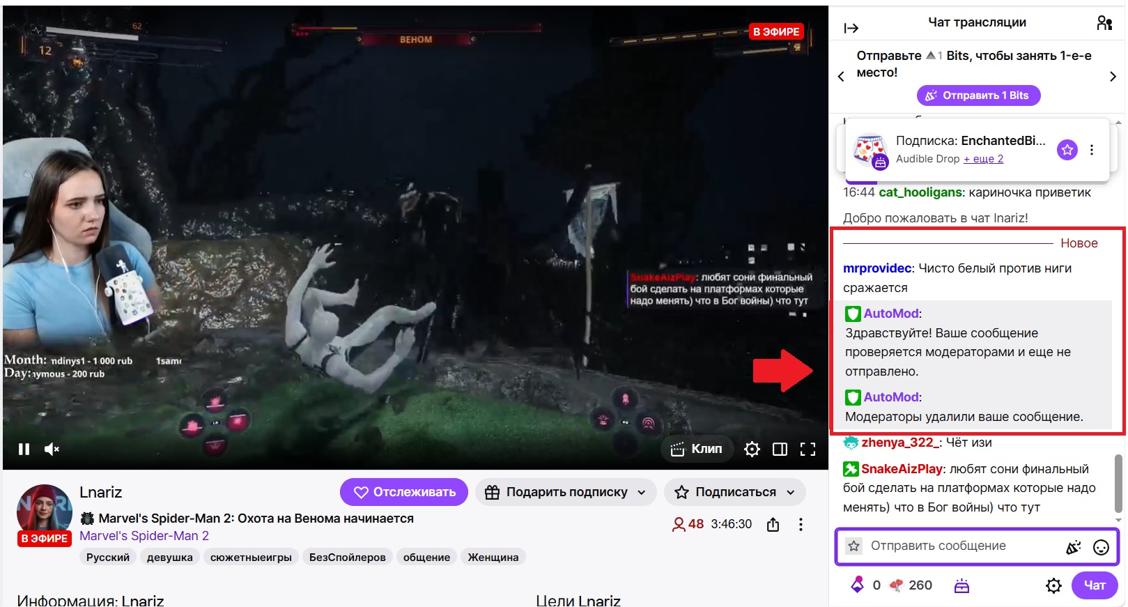
Task: Open the Bits cheer icon in the chat input
Action: [1074, 547]
